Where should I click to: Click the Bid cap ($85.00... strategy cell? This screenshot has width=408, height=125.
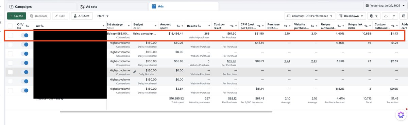pyautogui.click(x=118, y=34)
